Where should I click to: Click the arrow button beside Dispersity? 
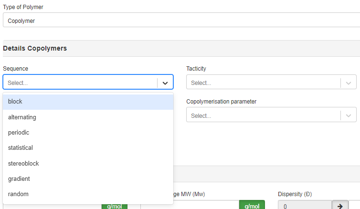click(x=340, y=206)
